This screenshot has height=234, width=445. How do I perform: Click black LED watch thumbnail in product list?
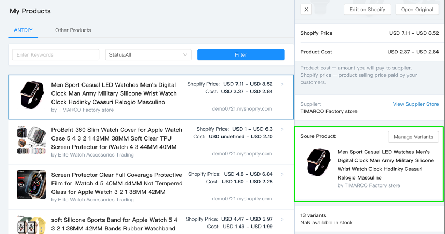click(32, 95)
